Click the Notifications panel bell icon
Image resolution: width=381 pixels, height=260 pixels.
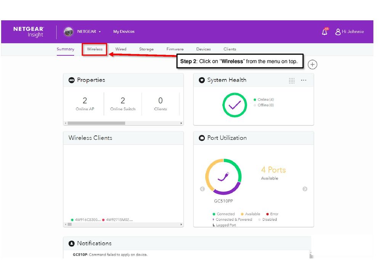point(71,244)
